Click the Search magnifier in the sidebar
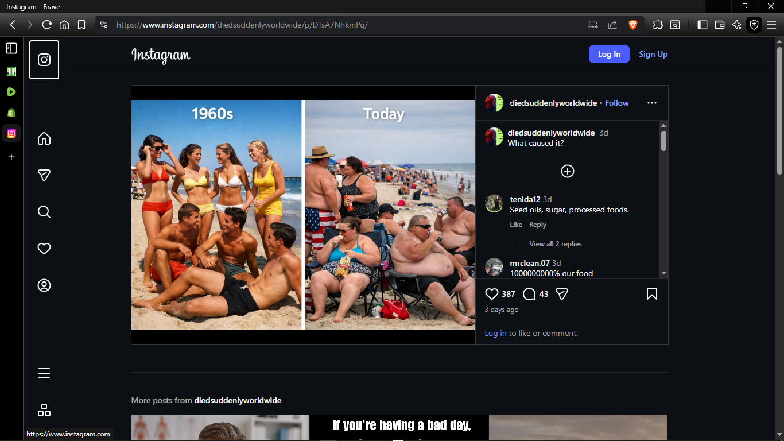Screen dimensions: 784x441 tap(44, 212)
